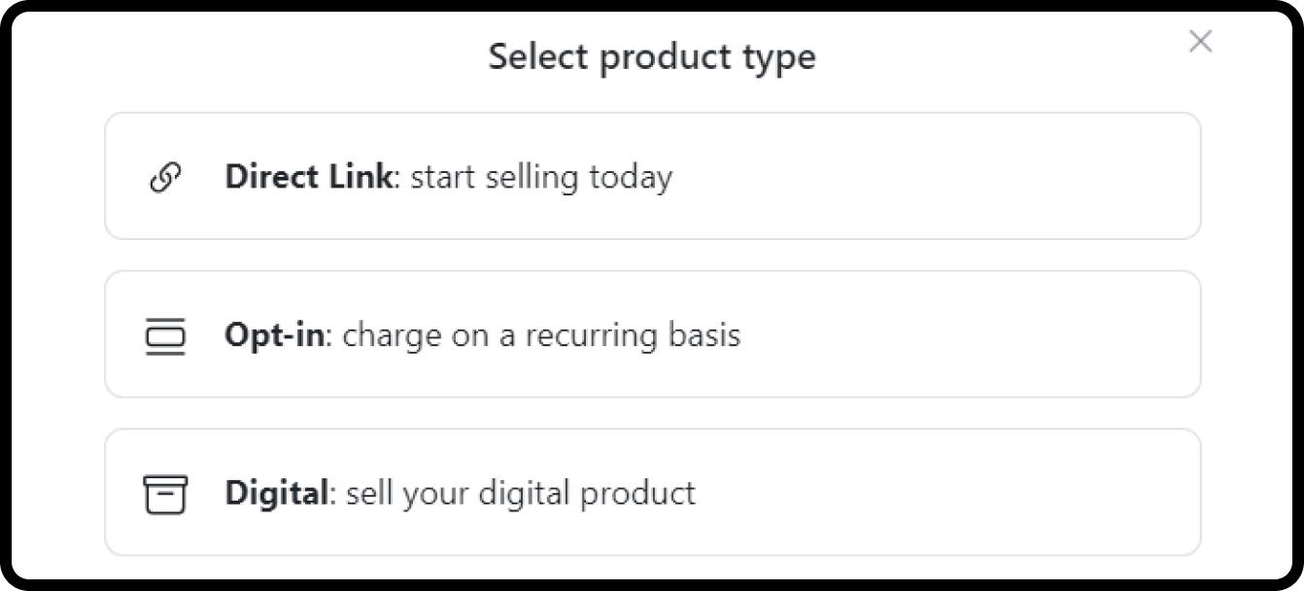Click empty right area of Digital card
This screenshot has height=591, width=1304.
click(x=972, y=493)
